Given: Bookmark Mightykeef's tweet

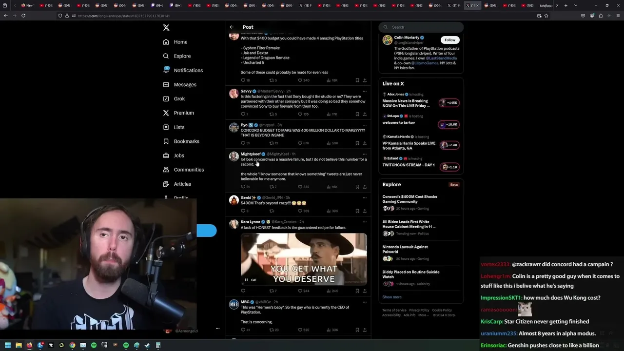Looking at the screenshot, I should tap(357, 187).
